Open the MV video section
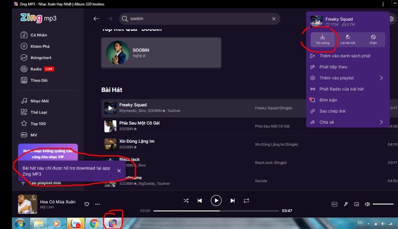The image size is (398, 229). click(29, 135)
